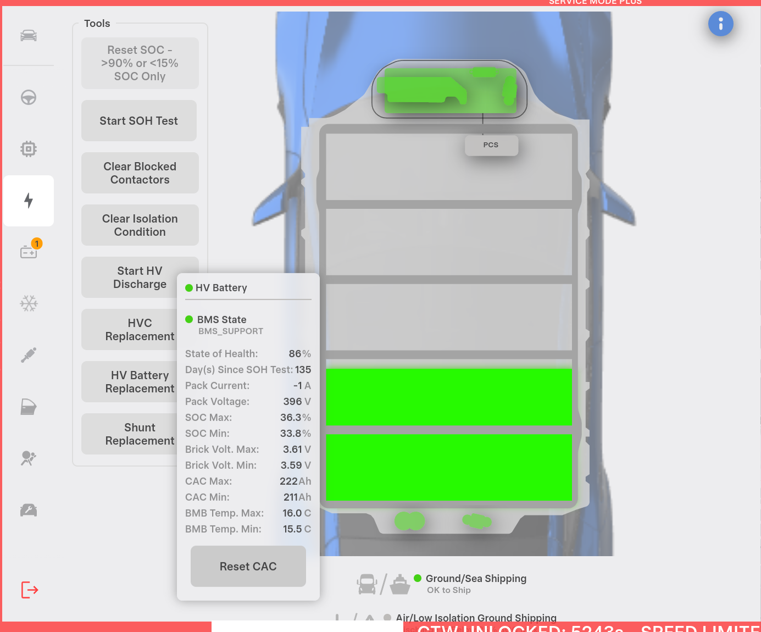Open the car service wrench icon
This screenshot has width=761, height=632.
tap(29, 510)
